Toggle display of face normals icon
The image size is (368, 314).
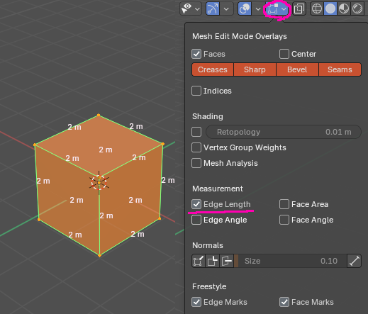pos(226,261)
